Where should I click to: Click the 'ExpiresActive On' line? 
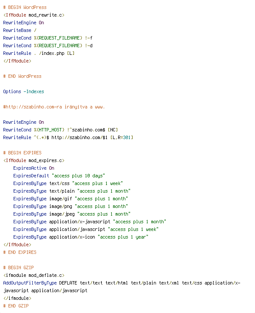(x=34, y=168)
